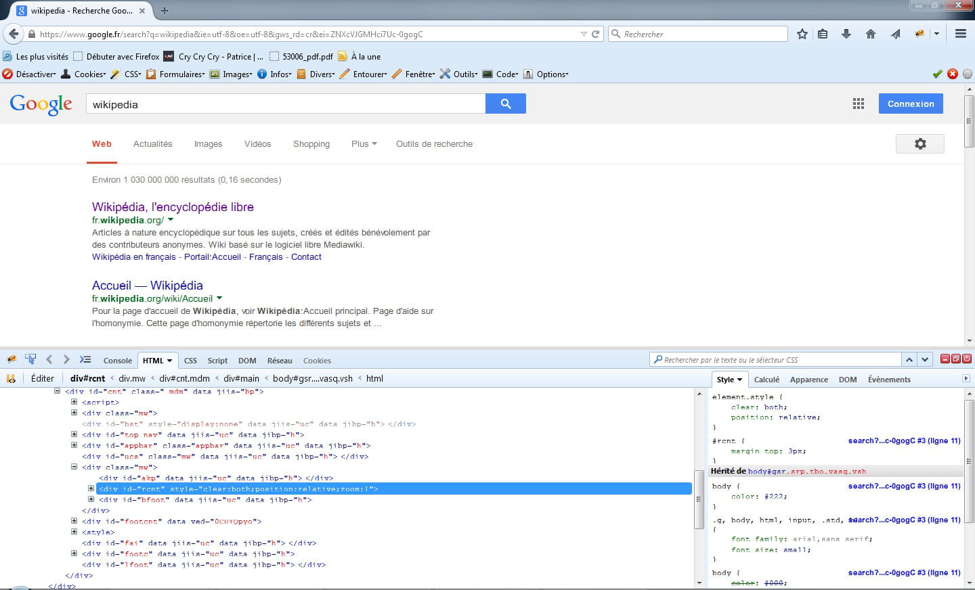Open the Accueil — Wikipédia result link

(148, 286)
